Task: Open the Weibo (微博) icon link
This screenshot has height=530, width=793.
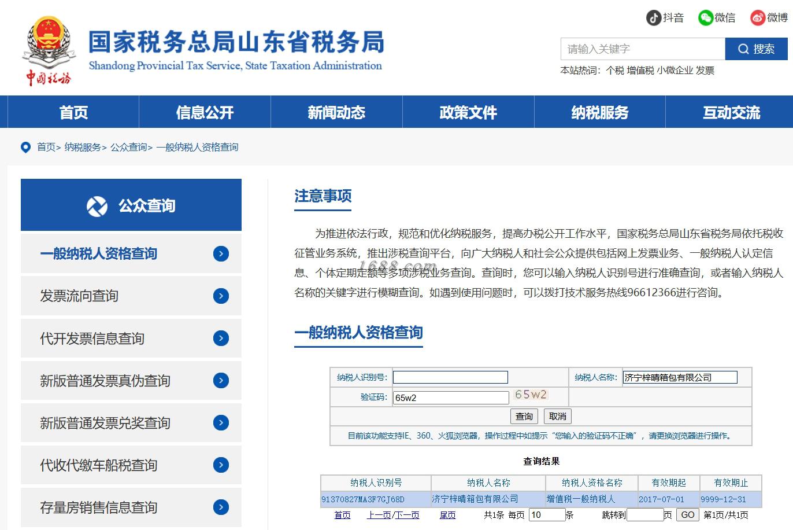Action: tap(758, 18)
